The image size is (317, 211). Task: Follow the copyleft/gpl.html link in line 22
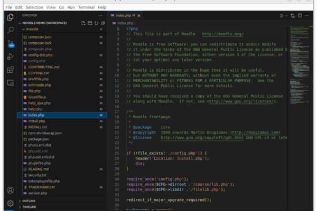[x=202, y=138]
